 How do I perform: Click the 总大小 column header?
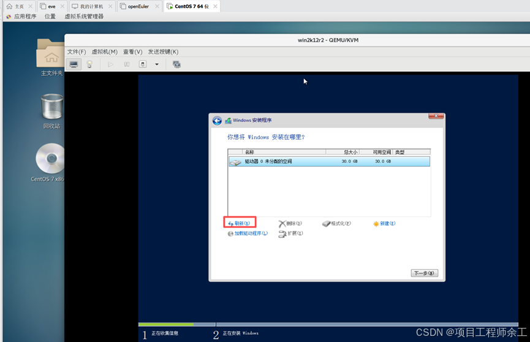tap(343, 152)
